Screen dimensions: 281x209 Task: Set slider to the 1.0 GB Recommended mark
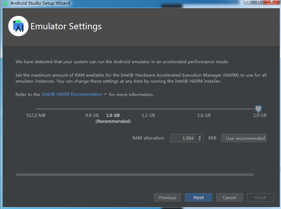pyautogui.click(x=113, y=118)
